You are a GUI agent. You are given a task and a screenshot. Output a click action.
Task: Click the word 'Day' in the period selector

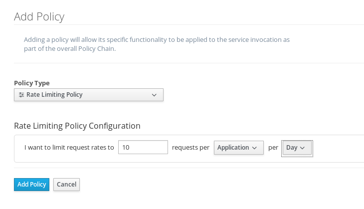pyautogui.click(x=292, y=148)
